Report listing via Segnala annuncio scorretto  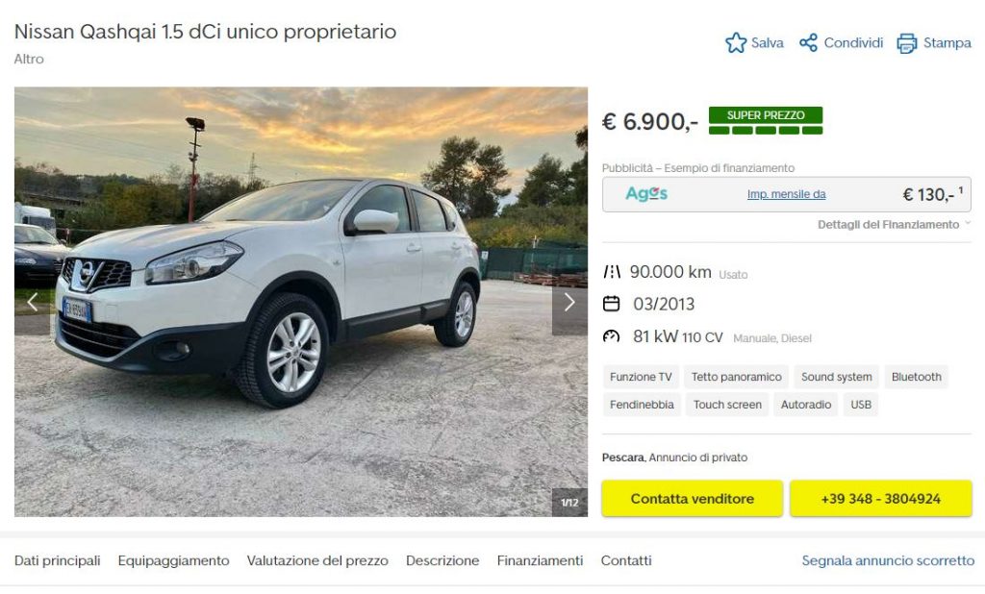pyautogui.click(x=888, y=560)
